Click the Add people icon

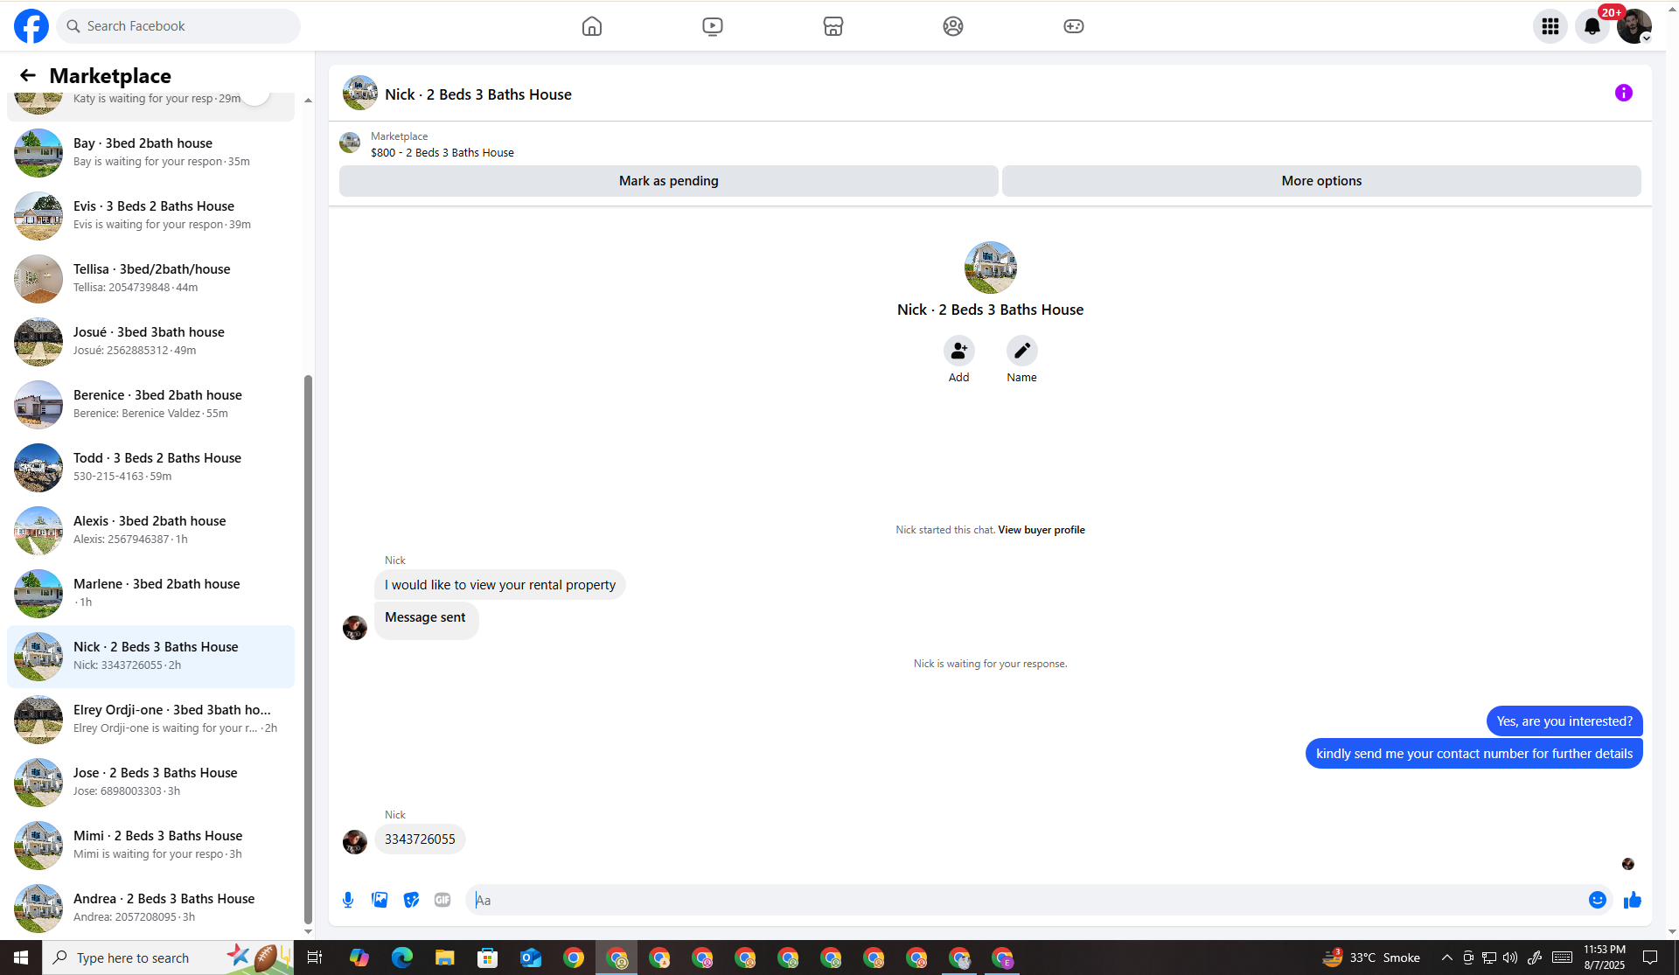point(958,351)
